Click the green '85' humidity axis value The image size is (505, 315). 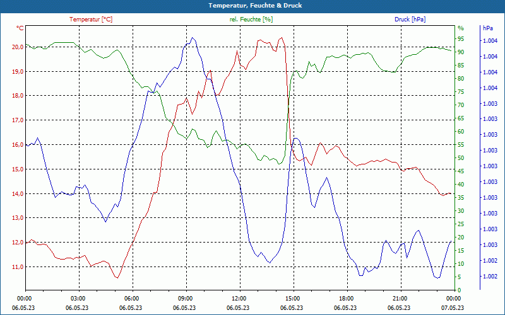[461, 66]
